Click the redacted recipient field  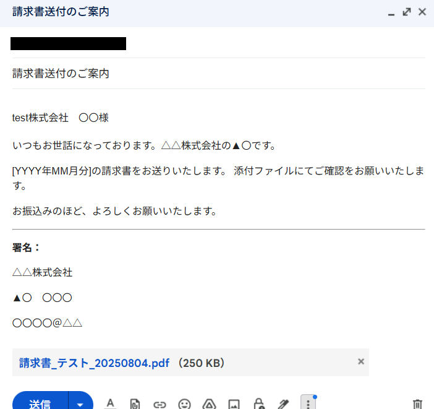(69, 43)
